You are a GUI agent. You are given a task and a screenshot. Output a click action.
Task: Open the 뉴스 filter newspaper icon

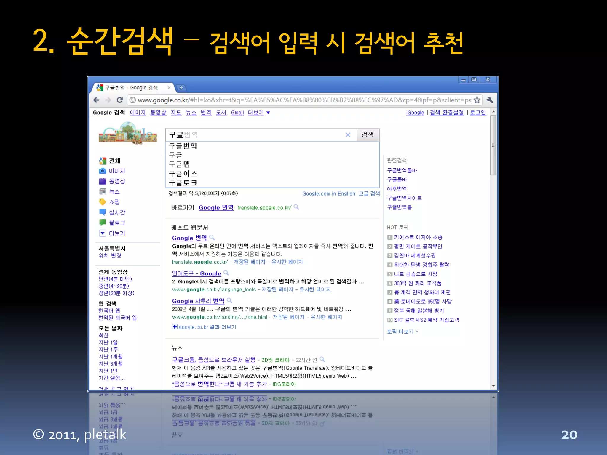click(x=103, y=191)
